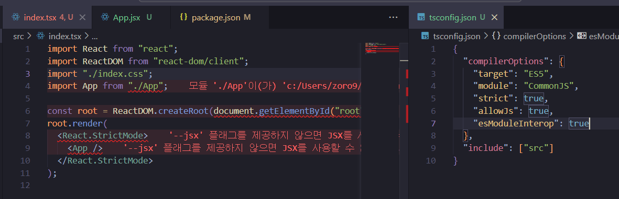The image size is (619, 199).
Task: Click the createRoot method call
Action: (x=183, y=111)
